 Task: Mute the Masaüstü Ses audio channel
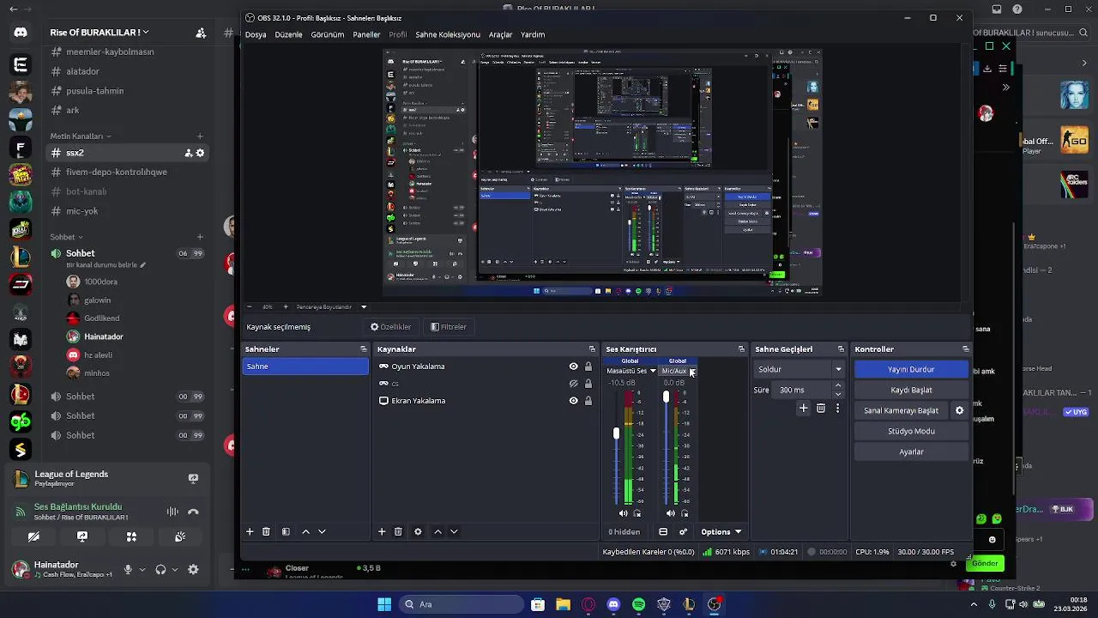coord(624,513)
